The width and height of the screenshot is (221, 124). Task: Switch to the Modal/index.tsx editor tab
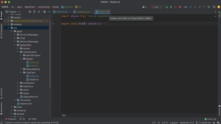(x=81, y=12)
